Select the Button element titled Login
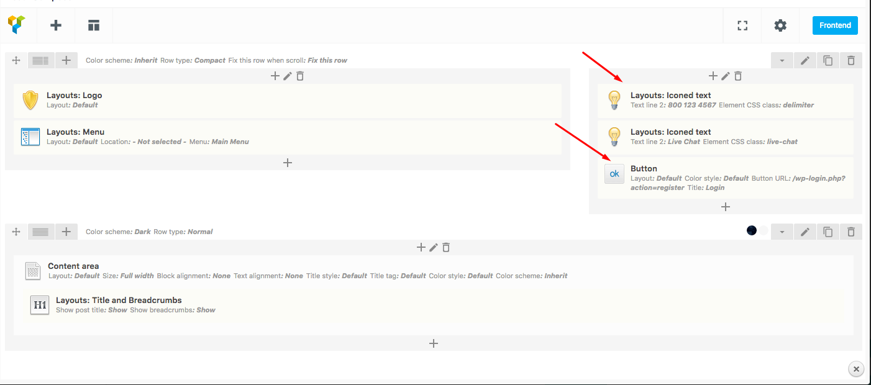 [726, 178]
